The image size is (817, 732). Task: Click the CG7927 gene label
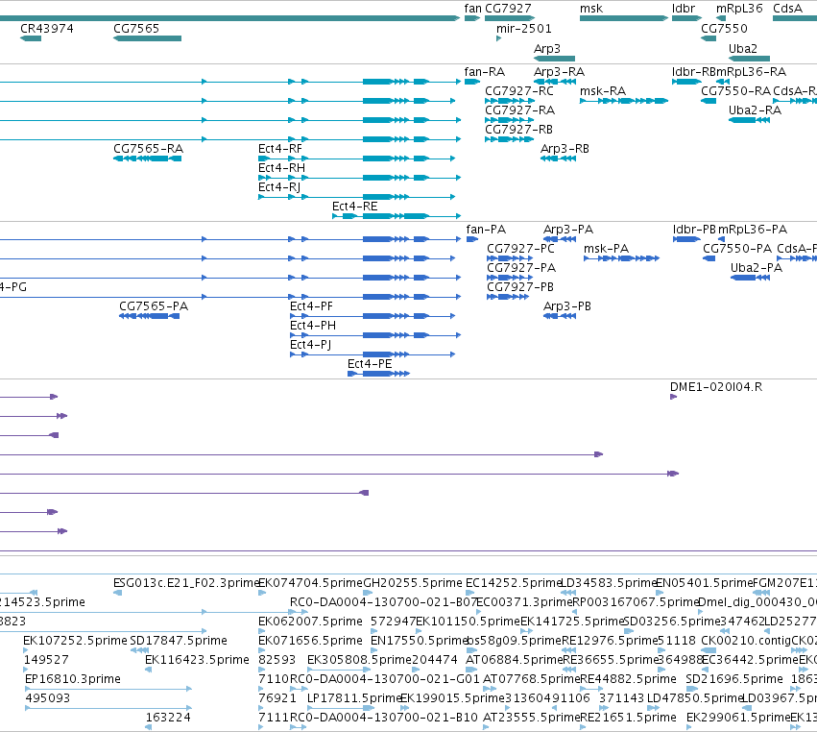pyautogui.click(x=508, y=9)
